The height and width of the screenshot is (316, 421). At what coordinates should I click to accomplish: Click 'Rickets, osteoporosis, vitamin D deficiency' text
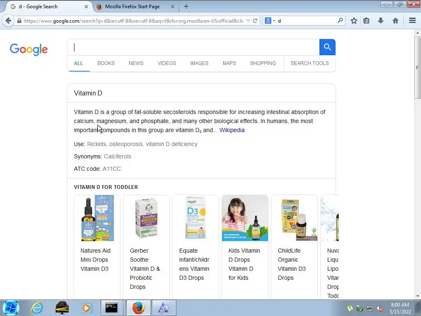[142, 144]
